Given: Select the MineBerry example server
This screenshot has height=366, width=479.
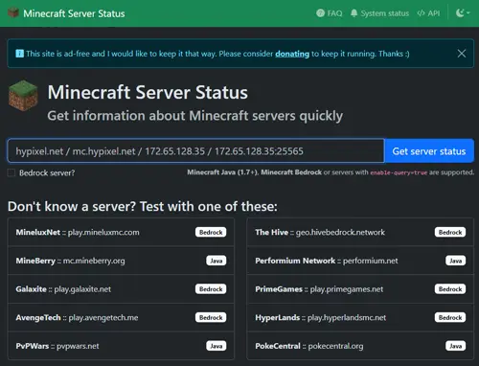Looking at the screenshot, I should click(x=121, y=261).
